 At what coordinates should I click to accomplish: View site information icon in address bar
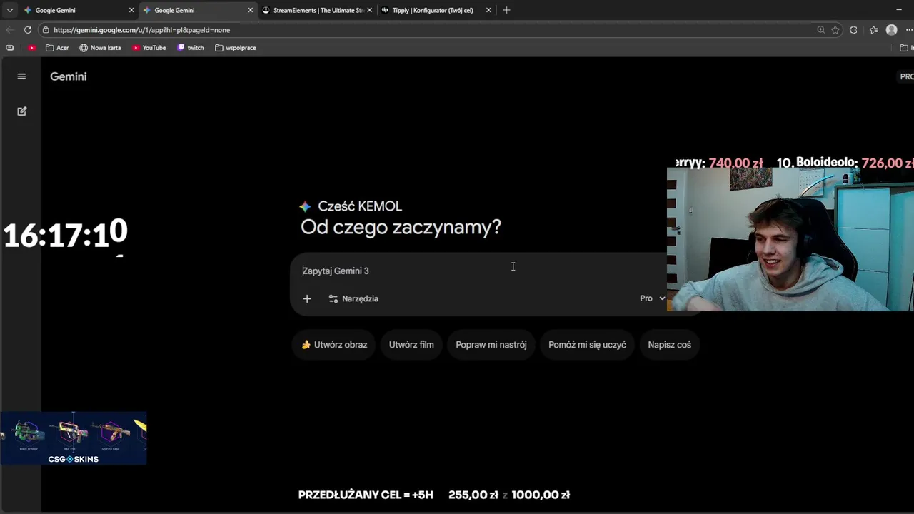[46, 30]
